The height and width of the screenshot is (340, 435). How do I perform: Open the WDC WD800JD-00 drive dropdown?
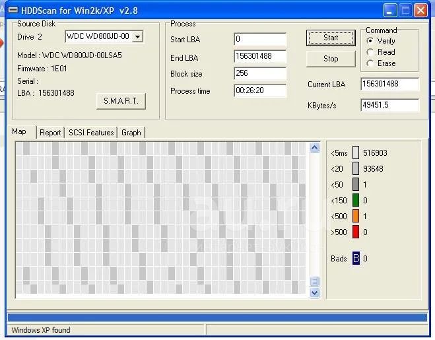tap(137, 36)
